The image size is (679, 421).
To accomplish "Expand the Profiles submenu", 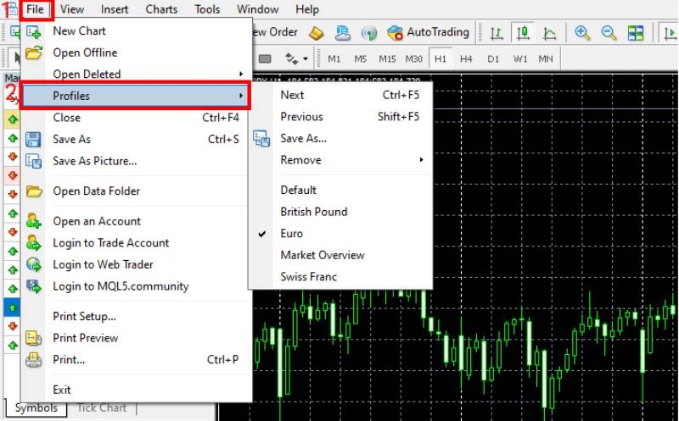I will coord(136,96).
